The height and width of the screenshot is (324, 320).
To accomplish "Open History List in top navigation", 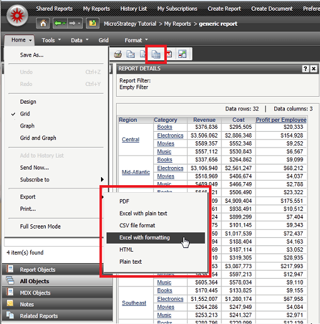I will (134, 9).
